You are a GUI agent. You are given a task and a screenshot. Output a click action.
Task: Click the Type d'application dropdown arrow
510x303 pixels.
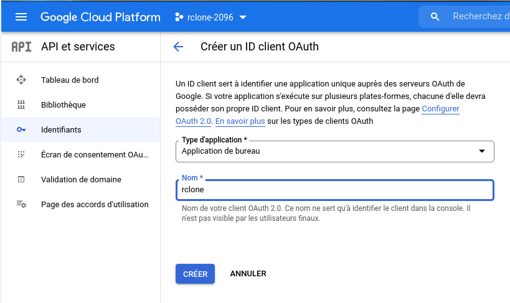tap(482, 151)
